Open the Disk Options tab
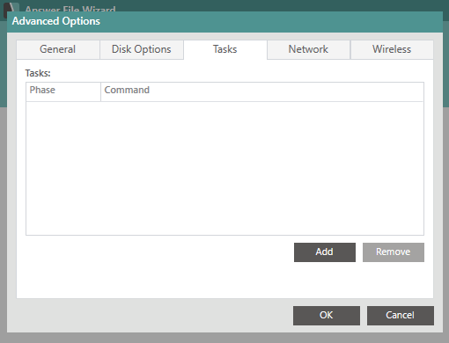This screenshot has height=343, width=449. tap(142, 49)
